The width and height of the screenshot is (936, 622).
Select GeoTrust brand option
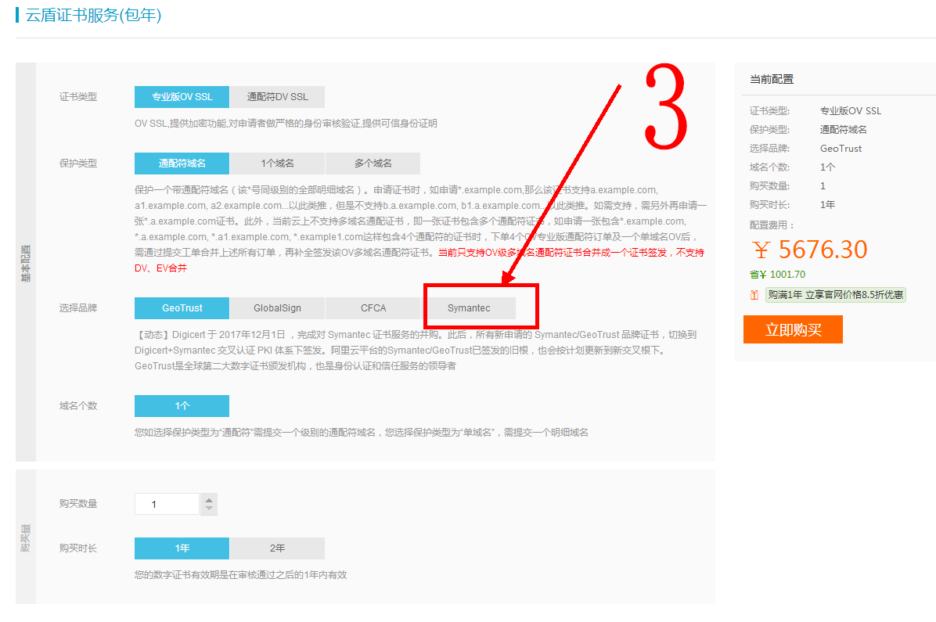click(182, 308)
